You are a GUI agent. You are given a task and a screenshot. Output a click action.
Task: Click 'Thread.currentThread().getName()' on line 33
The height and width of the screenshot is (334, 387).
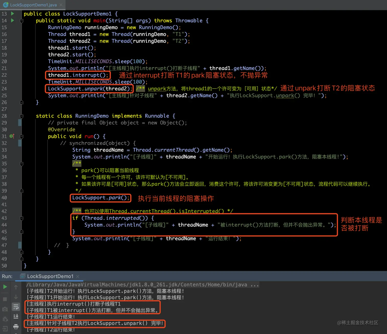click(181, 150)
